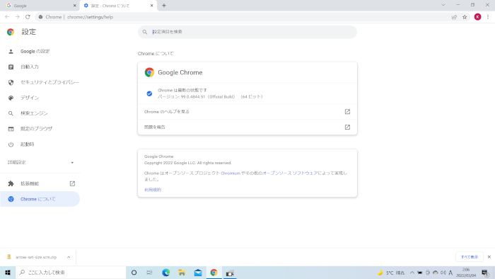Launch Microsoft Edge from taskbar

165,273
